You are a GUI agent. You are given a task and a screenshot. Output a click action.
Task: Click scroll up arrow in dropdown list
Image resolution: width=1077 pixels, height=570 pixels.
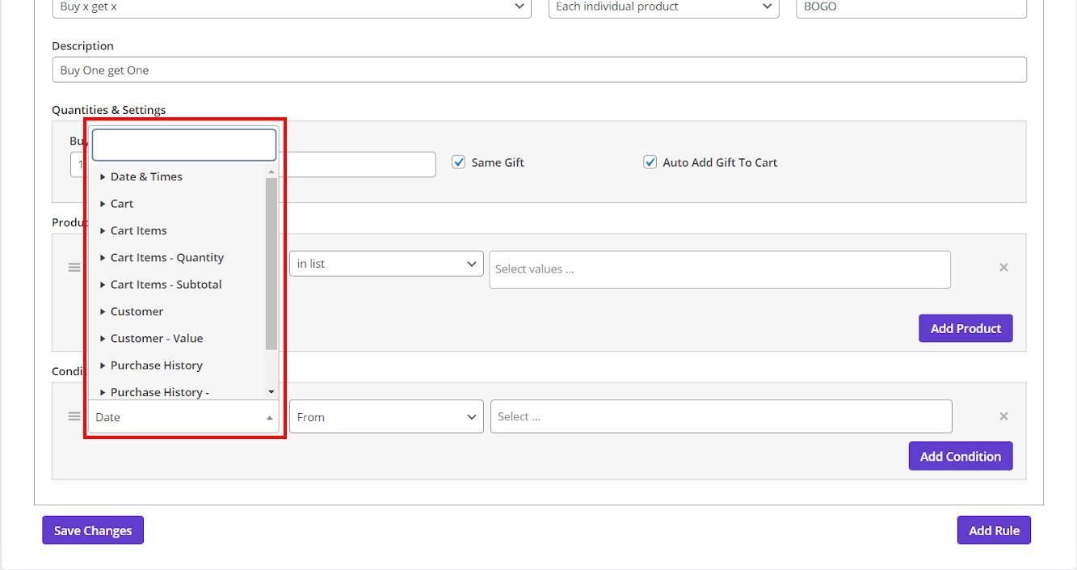coord(271,172)
